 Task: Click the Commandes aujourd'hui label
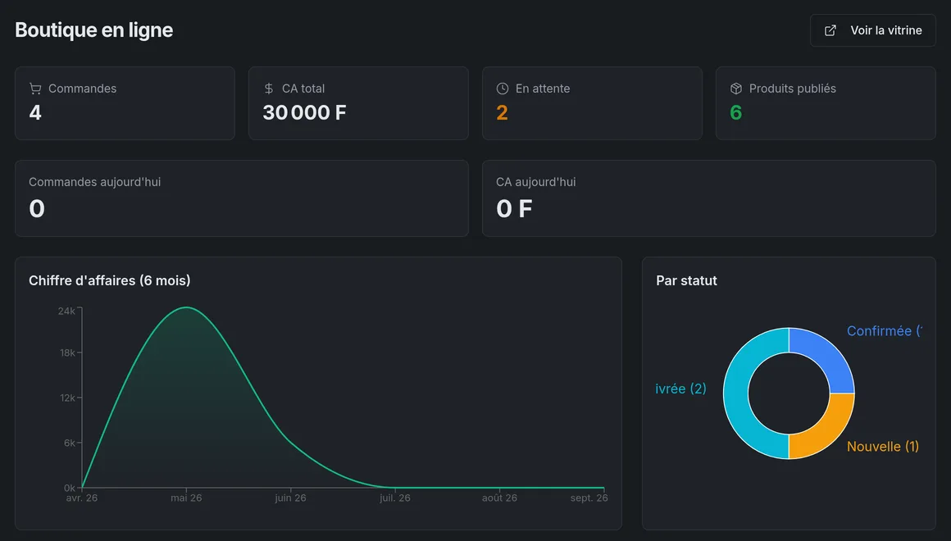(x=94, y=182)
